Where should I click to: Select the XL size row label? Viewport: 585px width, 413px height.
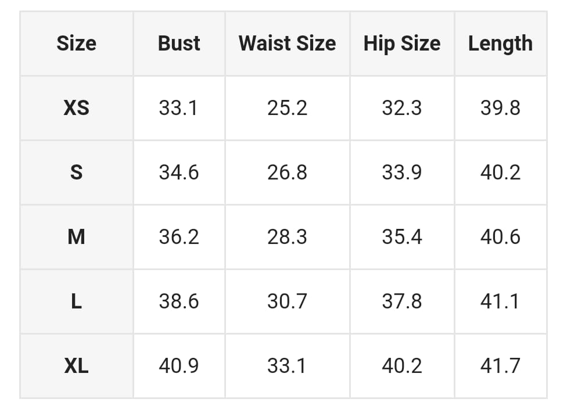[x=76, y=366]
